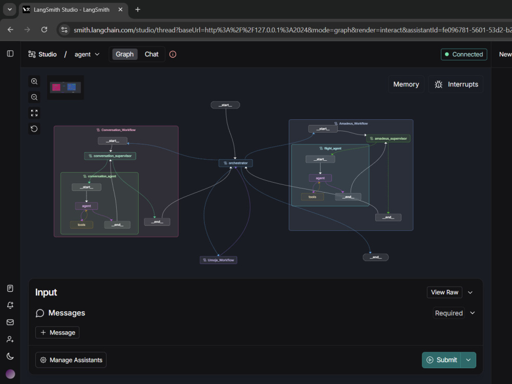Image resolution: width=512 pixels, height=384 pixels.
Task: Reset the graph layout rotate icon
Action: point(34,129)
